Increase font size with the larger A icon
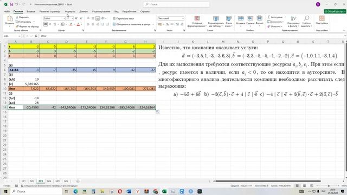This screenshot has width=347, height=195. (x=76, y=18)
